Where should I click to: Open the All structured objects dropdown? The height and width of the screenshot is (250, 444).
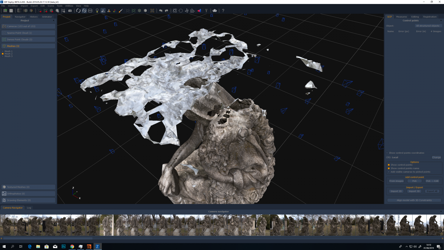click(427, 26)
